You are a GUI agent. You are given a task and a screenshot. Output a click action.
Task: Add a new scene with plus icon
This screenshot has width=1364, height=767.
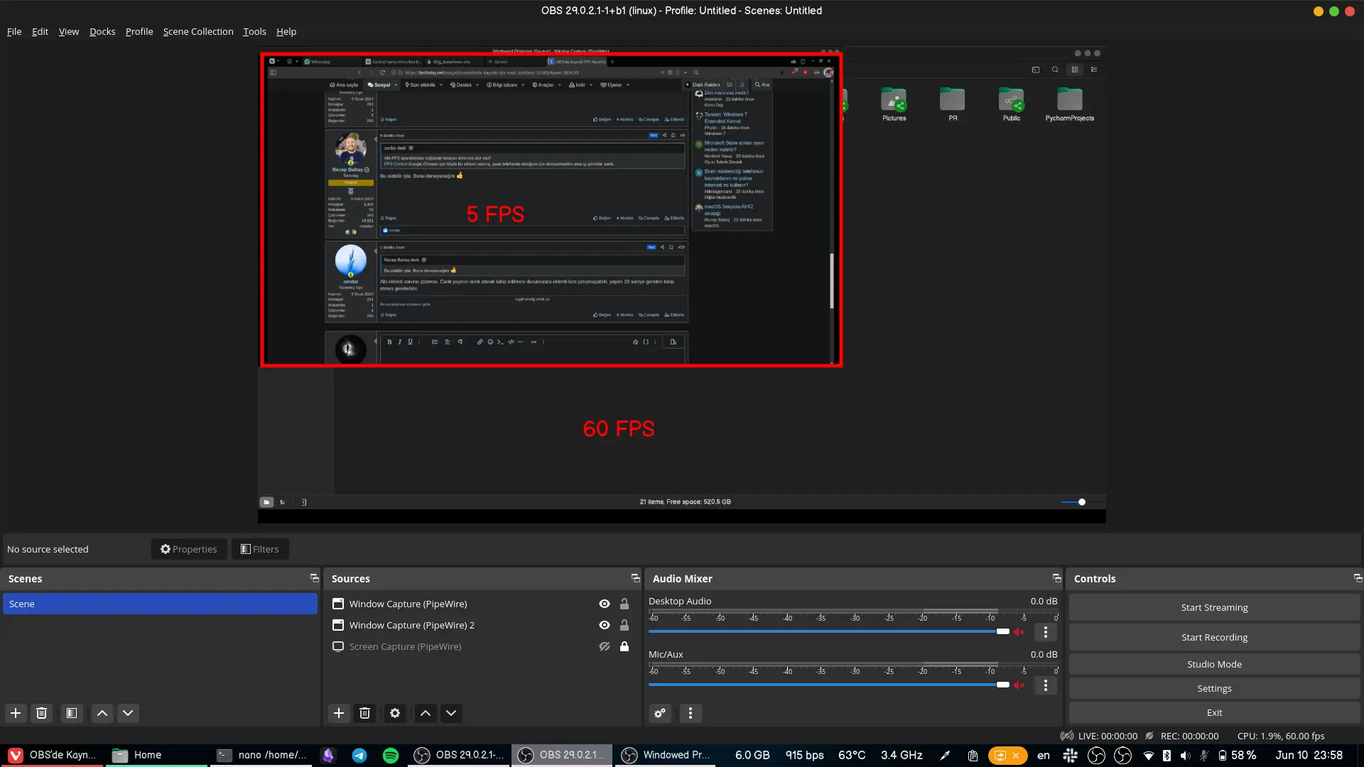click(16, 713)
